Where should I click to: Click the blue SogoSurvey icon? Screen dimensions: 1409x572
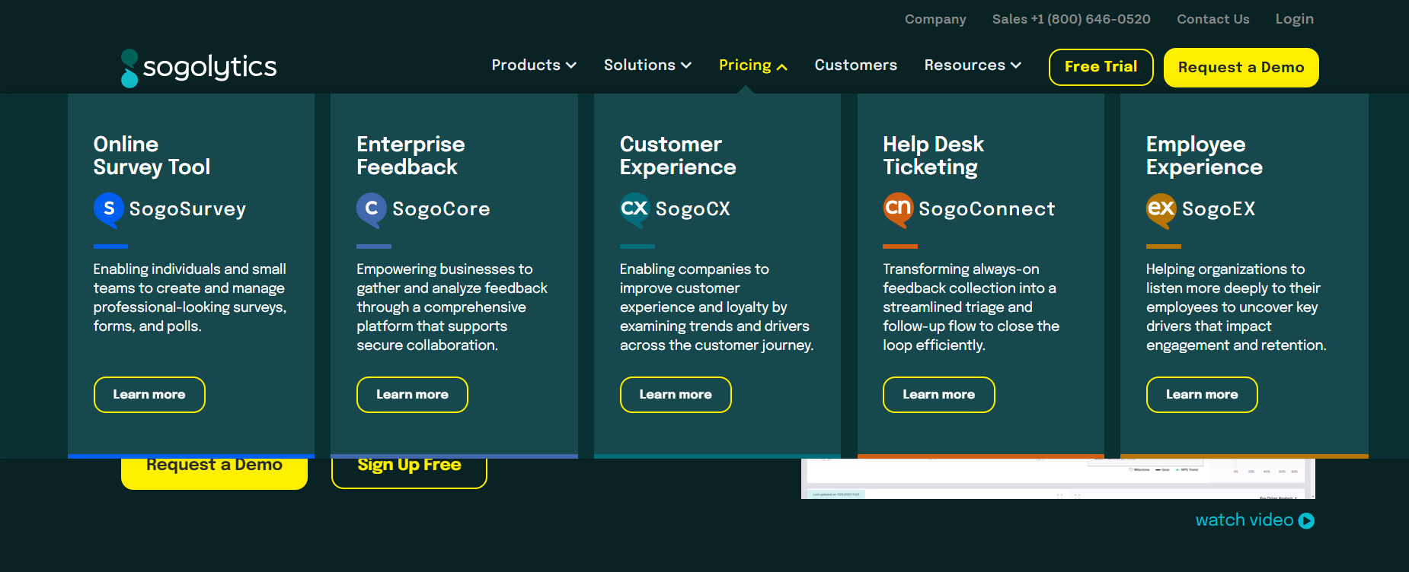click(109, 209)
